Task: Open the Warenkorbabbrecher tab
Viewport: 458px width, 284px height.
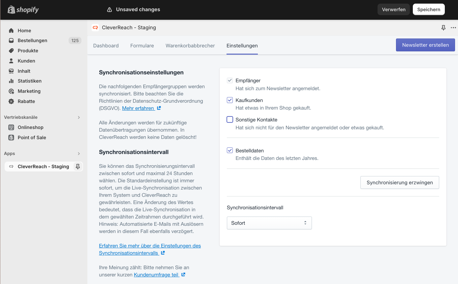Action: (190, 46)
